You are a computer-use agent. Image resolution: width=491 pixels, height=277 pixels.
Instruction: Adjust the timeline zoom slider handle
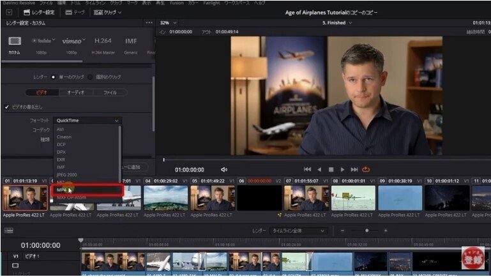366,230
